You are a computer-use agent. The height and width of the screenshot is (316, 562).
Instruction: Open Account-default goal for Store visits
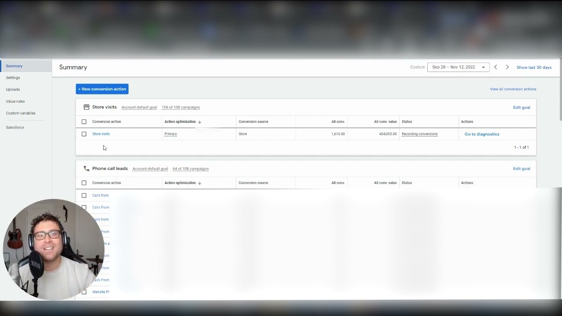pyautogui.click(x=139, y=108)
